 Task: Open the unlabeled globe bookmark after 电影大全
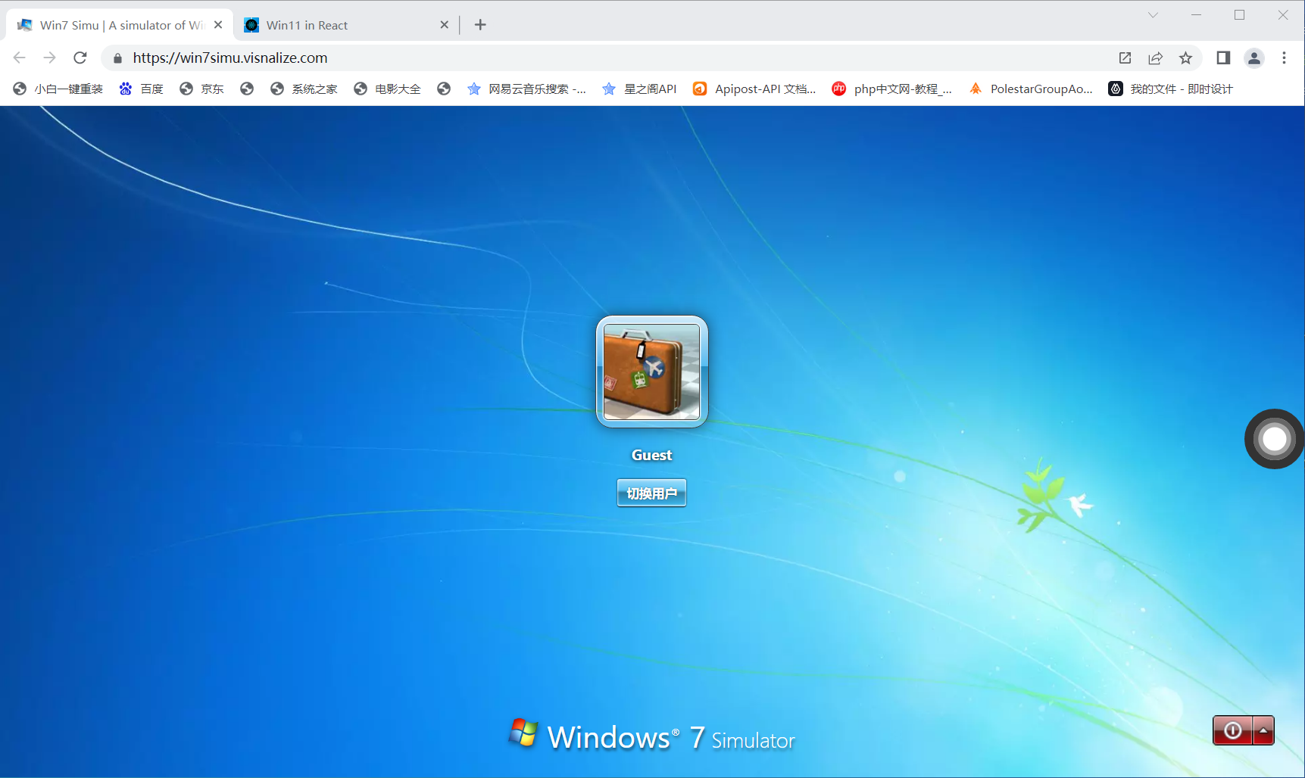click(x=444, y=89)
